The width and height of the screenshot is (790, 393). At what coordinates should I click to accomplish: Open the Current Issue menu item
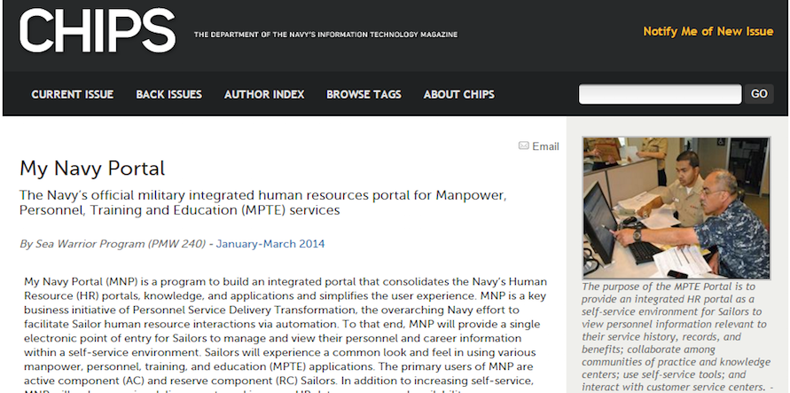click(x=73, y=94)
